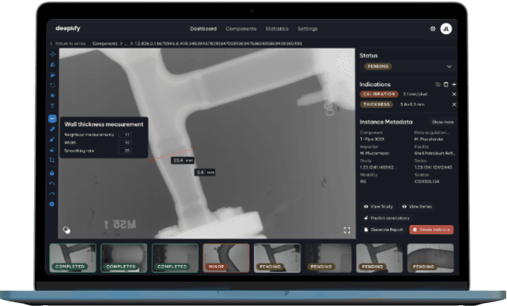Enter fullscreen with the expand icon
The height and width of the screenshot is (306, 507).
(x=347, y=230)
